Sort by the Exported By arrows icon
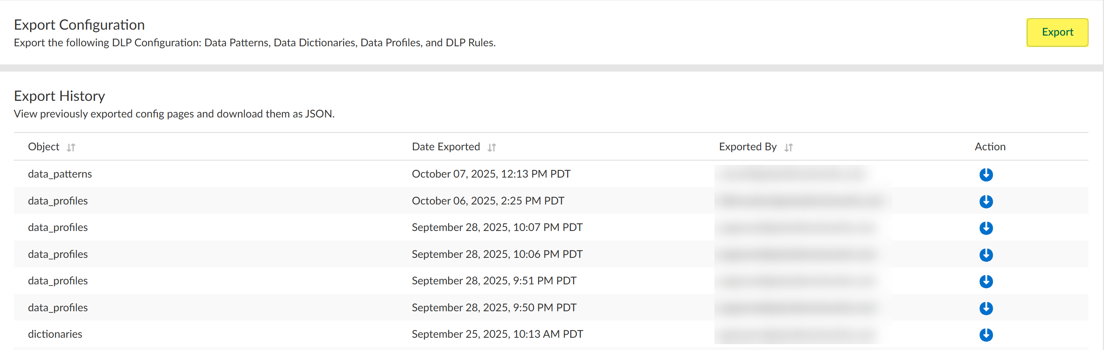 pyautogui.click(x=788, y=148)
